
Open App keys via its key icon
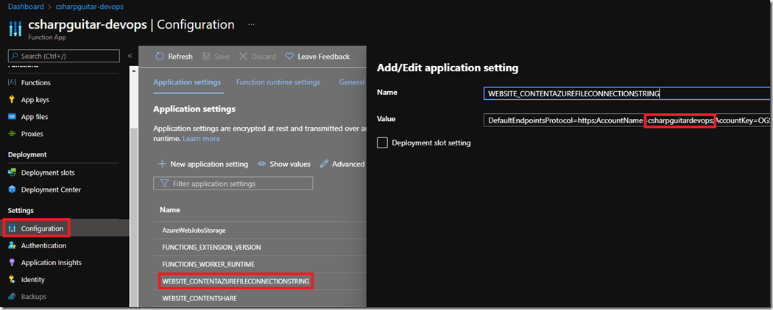coord(13,99)
